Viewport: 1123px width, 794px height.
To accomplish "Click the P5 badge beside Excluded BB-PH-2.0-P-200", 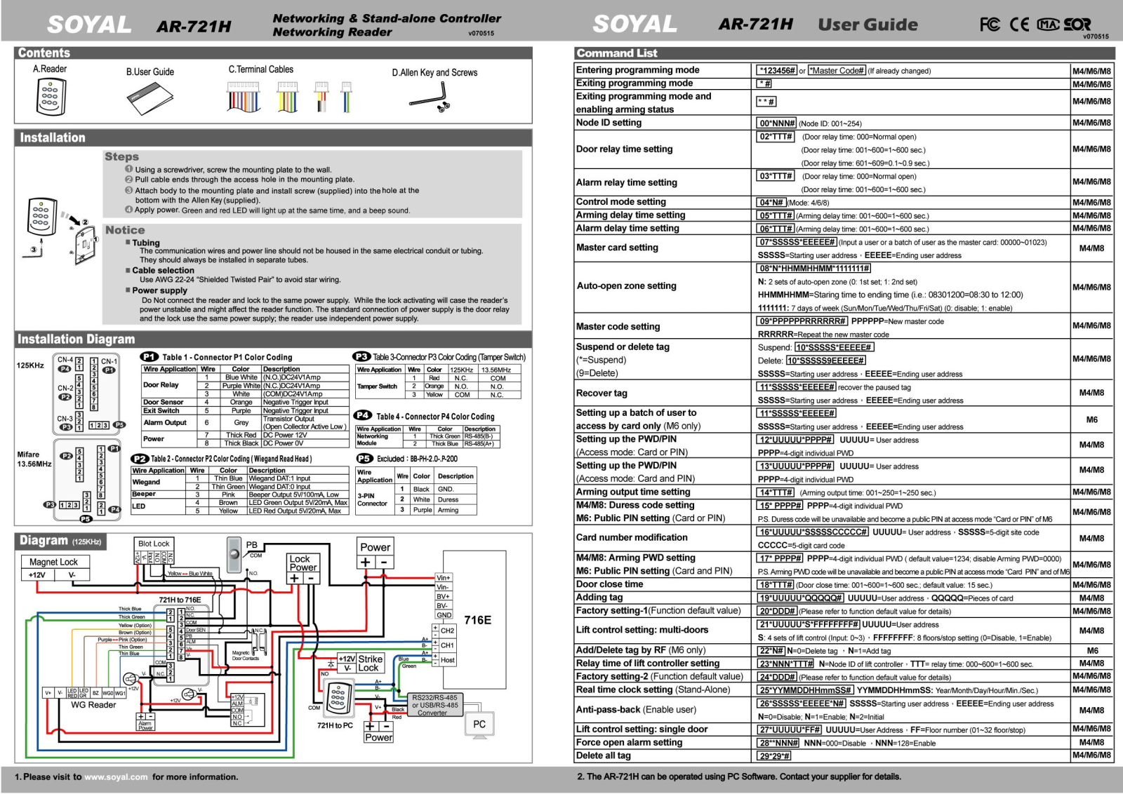I will 364,459.
